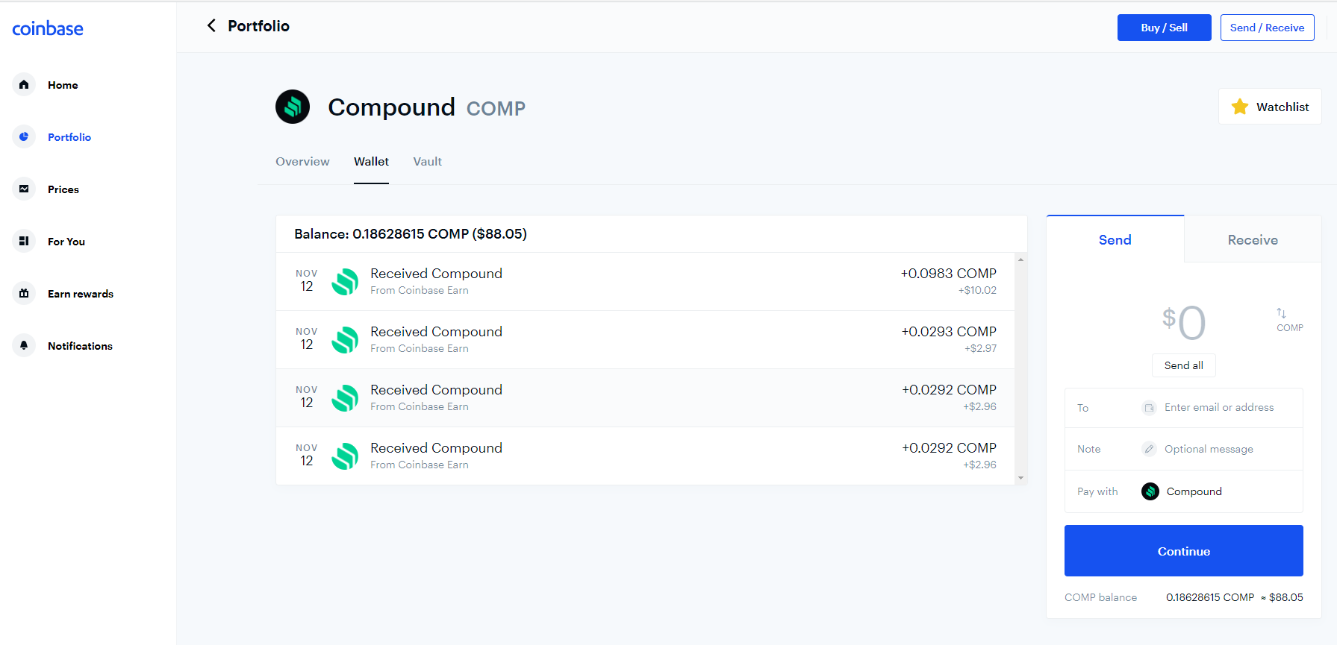Open the +0.0293 COMP transaction
1337x645 pixels.
tap(645, 340)
